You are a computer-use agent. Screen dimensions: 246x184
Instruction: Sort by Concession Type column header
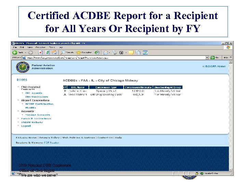pos(106,87)
